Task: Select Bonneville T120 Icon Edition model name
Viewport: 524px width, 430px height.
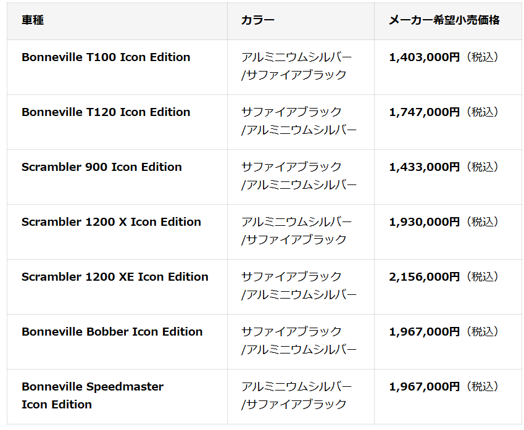Action: click(106, 112)
